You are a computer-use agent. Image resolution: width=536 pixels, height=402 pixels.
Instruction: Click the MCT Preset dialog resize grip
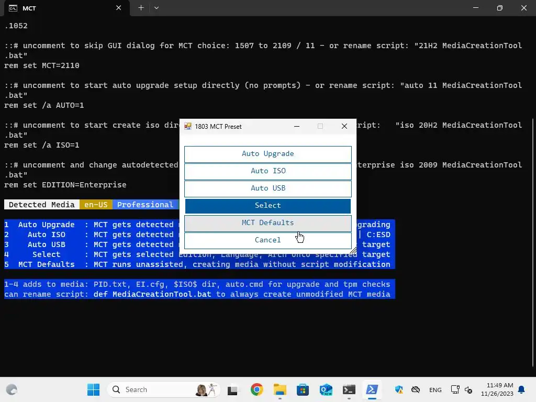[x=353, y=250]
